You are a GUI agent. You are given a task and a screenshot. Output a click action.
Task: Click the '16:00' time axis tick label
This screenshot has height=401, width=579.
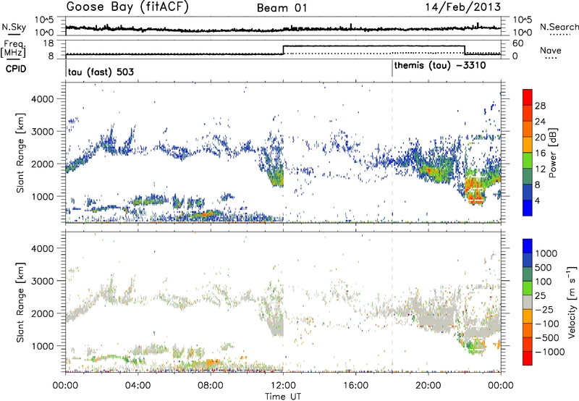[355, 386]
